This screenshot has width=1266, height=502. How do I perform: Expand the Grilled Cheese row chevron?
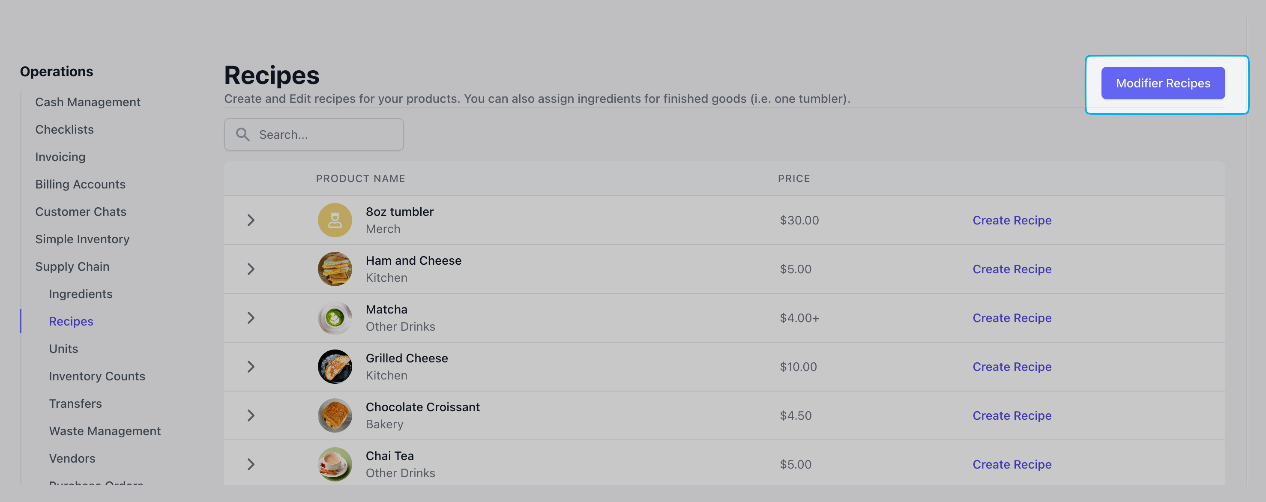pyautogui.click(x=251, y=366)
